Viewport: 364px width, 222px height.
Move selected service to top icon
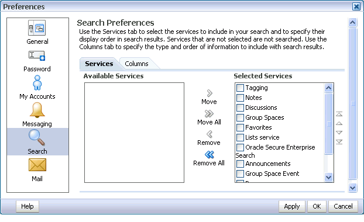339,114
